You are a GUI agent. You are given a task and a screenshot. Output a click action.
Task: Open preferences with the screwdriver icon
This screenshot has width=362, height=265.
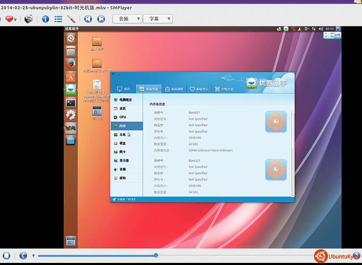(72, 19)
